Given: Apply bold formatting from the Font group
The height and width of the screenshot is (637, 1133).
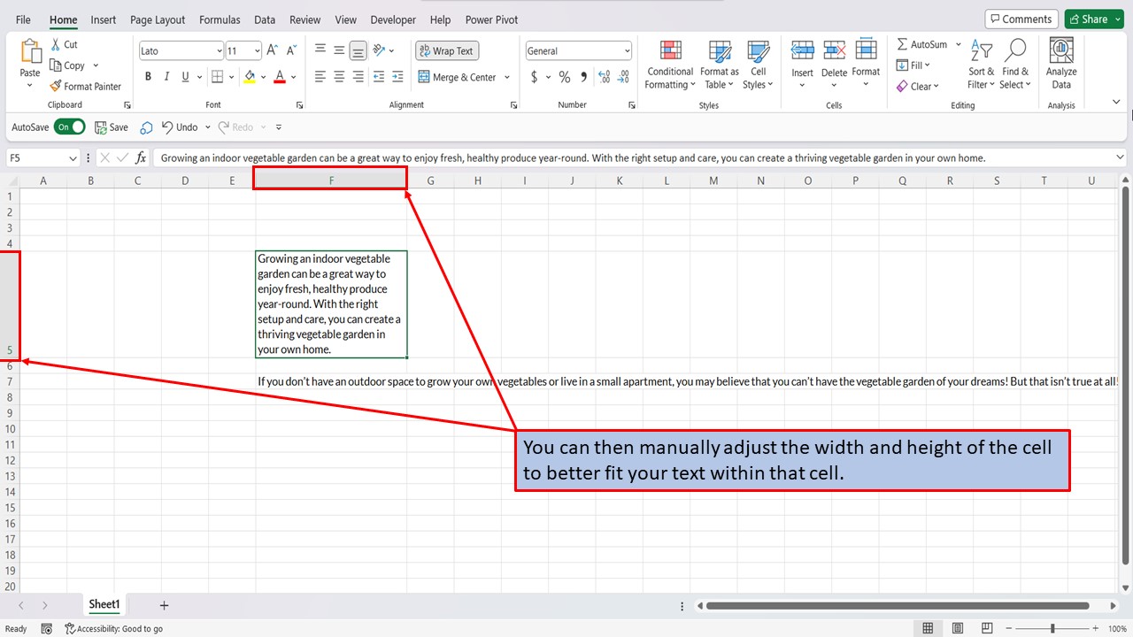Looking at the screenshot, I should pos(148,76).
